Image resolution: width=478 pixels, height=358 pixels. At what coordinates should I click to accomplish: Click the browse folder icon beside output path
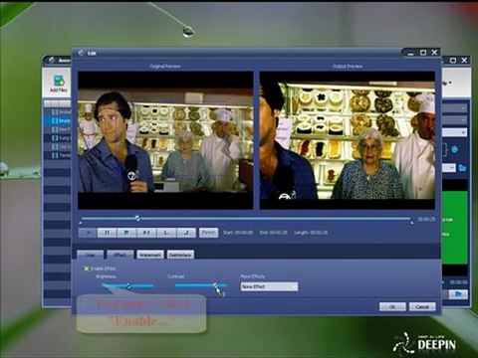tap(462, 168)
